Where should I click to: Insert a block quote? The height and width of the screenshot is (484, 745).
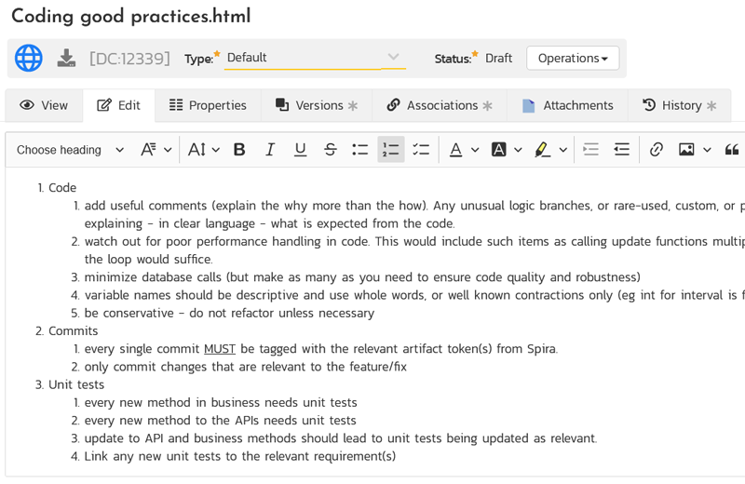732,149
